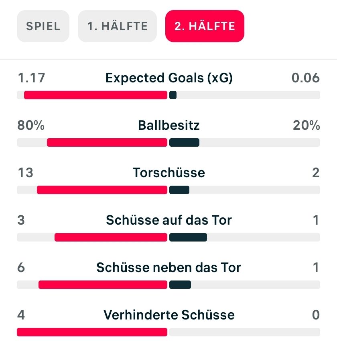The height and width of the screenshot is (346, 337).
Task: Select the Torschüsse stat label
Action: point(169,172)
